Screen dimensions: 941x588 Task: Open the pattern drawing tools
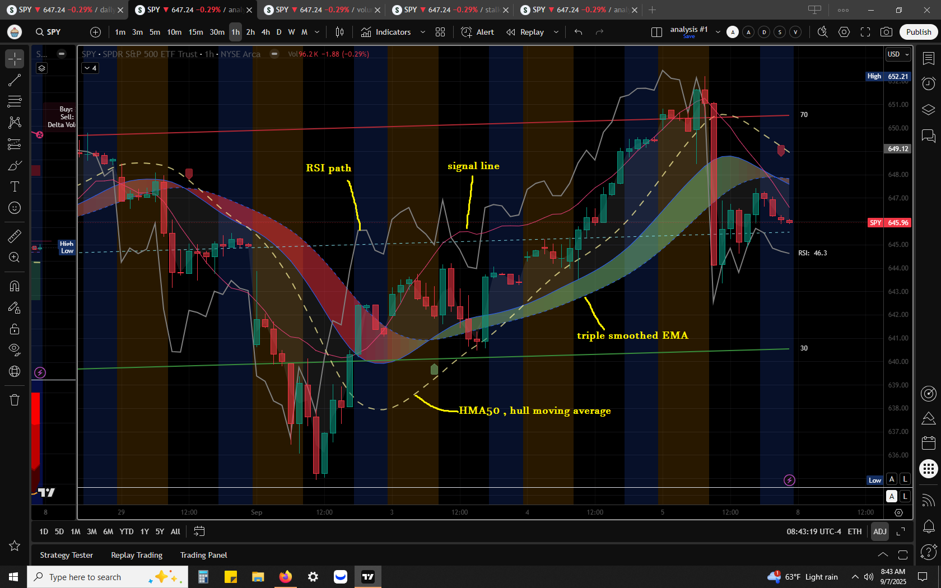click(15, 123)
